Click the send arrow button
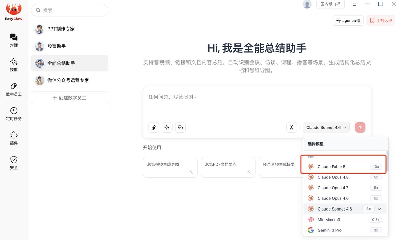This screenshot has width=402, height=240. [x=360, y=127]
